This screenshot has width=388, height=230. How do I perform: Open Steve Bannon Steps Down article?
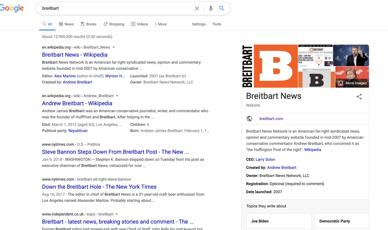115,152
